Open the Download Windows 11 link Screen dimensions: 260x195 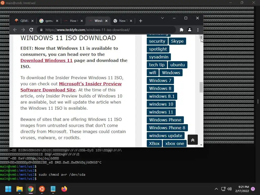click(x=46, y=60)
